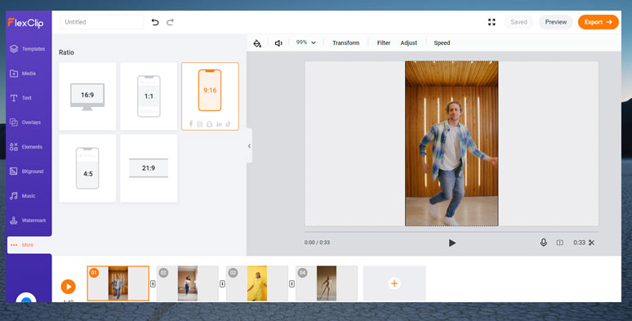Select storyboard scene 01
This screenshot has width=632, height=321.
(x=118, y=283)
